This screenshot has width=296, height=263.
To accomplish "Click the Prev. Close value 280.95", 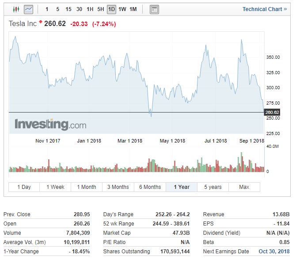I will coord(82,214).
